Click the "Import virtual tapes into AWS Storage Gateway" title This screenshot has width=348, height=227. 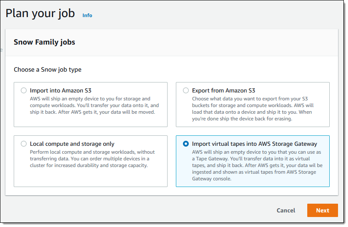(254, 144)
